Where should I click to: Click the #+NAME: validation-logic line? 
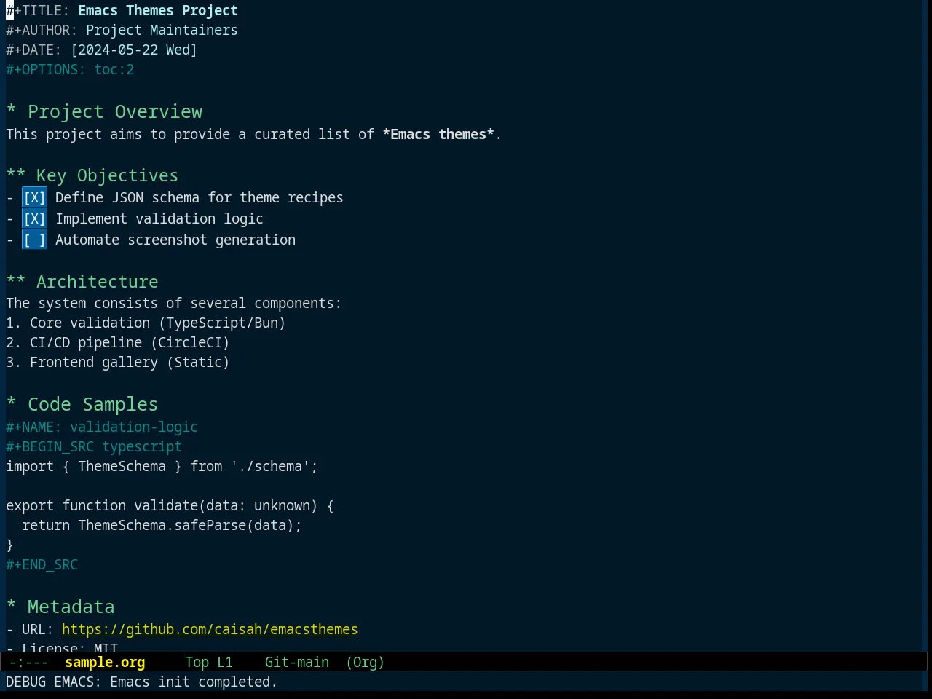tap(102, 427)
